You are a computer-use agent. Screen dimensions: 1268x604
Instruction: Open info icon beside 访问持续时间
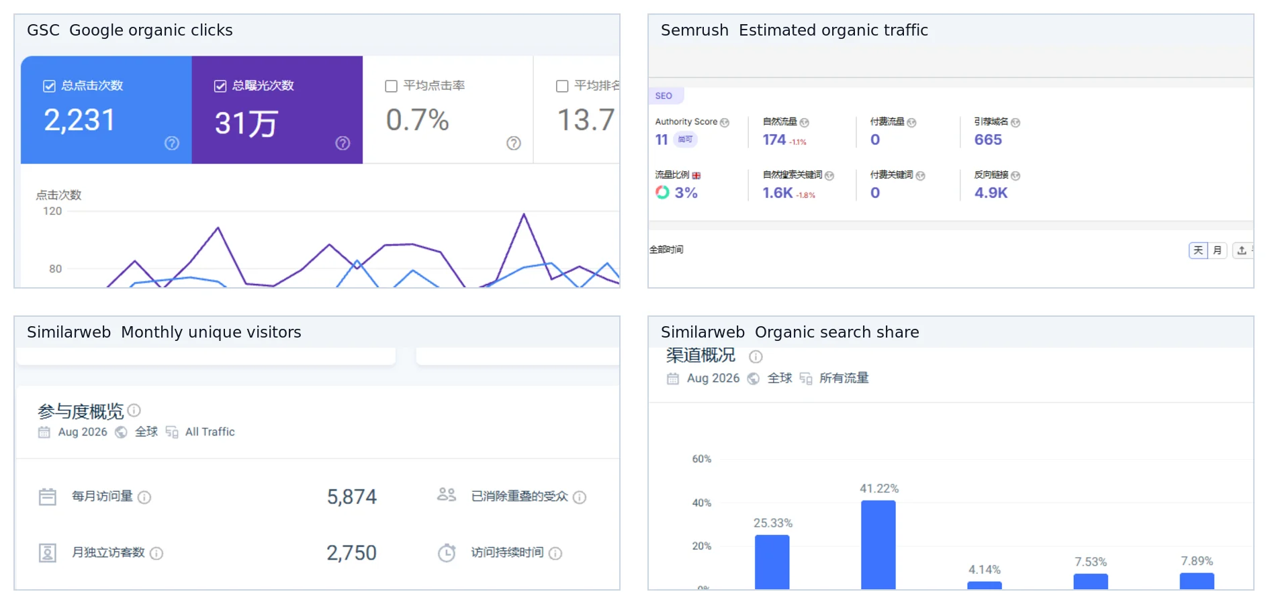point(555,554)
